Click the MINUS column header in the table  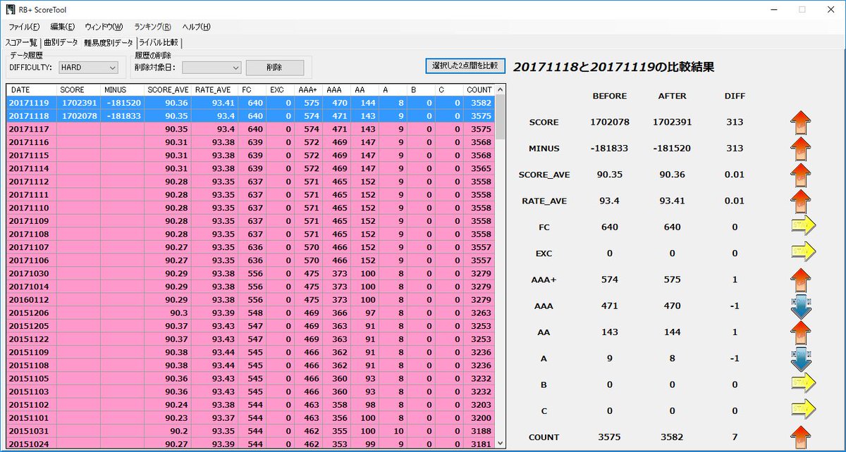[x=122, y=90]
